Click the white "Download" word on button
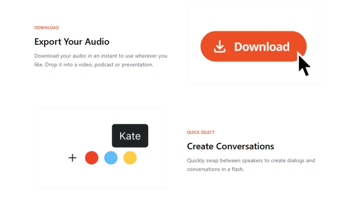The height and width of the screenshot is (199, 348). tap(261, 47)
